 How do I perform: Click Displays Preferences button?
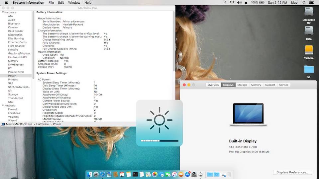pyautogui.click(x=292, y=172)
